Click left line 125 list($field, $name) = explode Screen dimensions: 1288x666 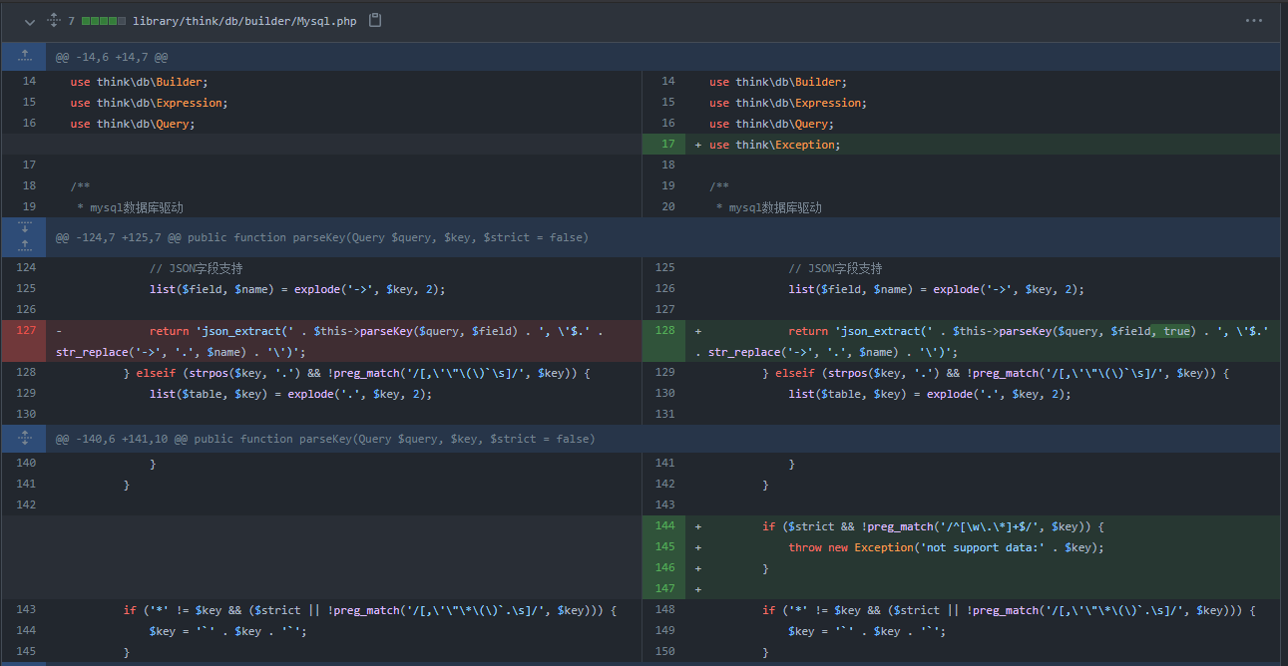(x=297, y=289)
